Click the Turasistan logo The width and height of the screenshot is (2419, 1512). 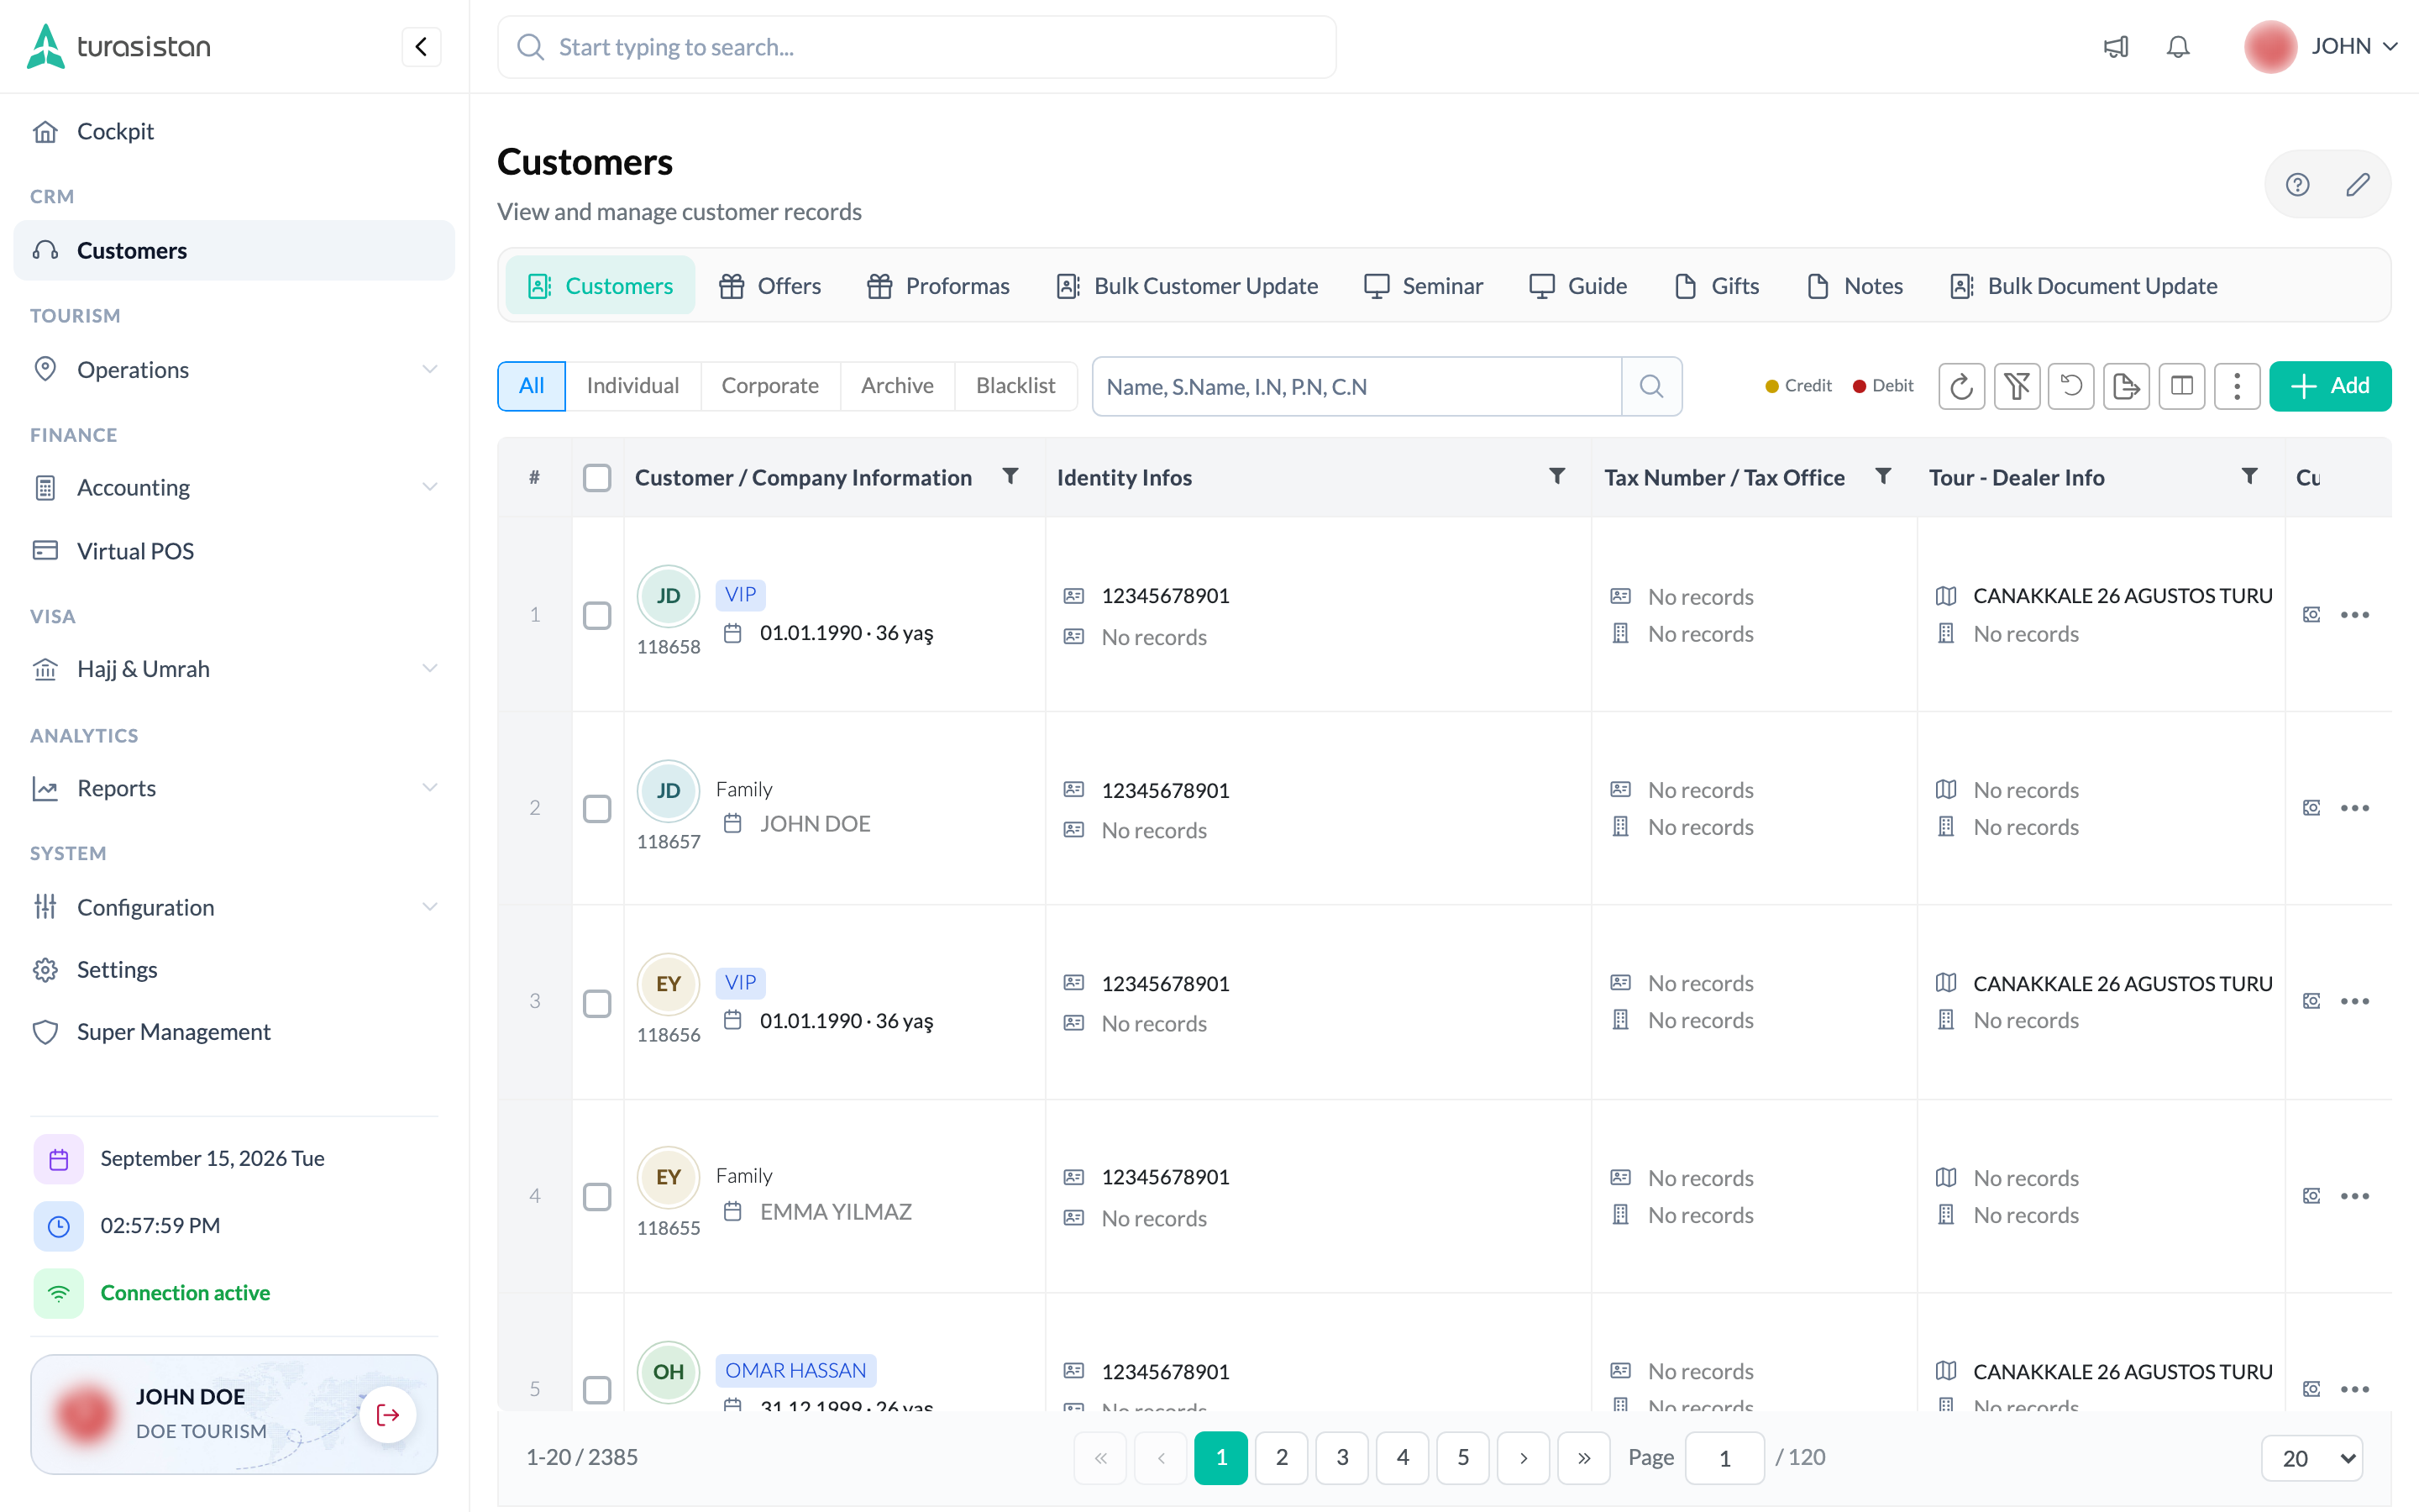click(119, 47)
